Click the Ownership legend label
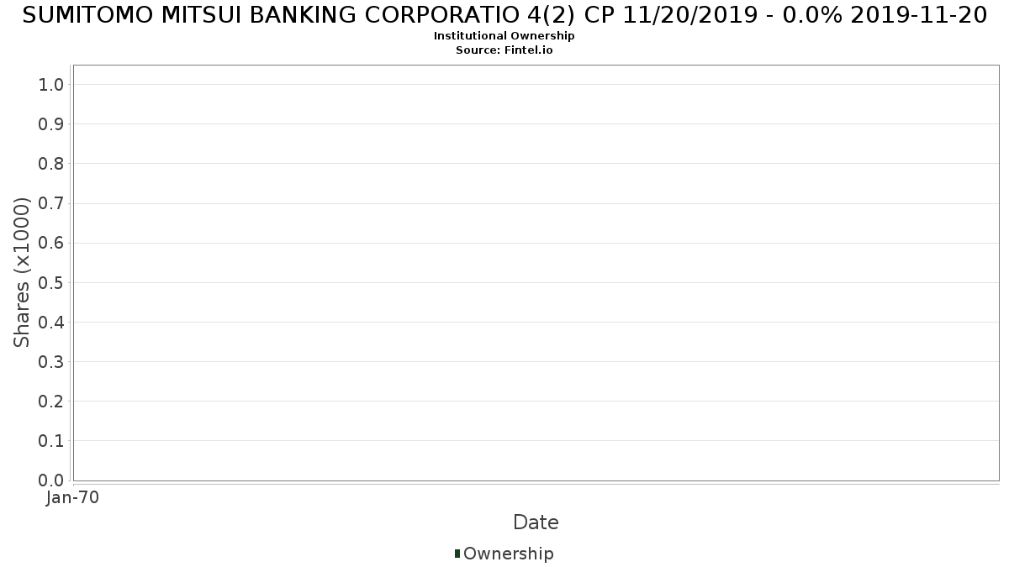1009x567 pixels. click(508, 554)
